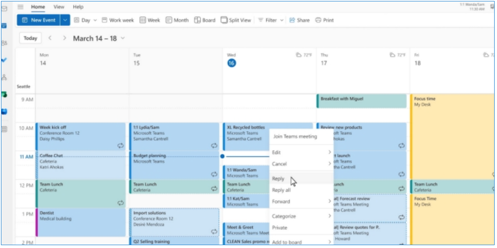
Task: Open the Week kick off event
Action: coord(81,137)
